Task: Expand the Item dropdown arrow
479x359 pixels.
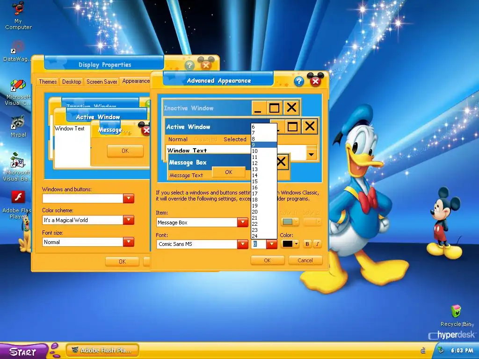Action: click(243, 222)
